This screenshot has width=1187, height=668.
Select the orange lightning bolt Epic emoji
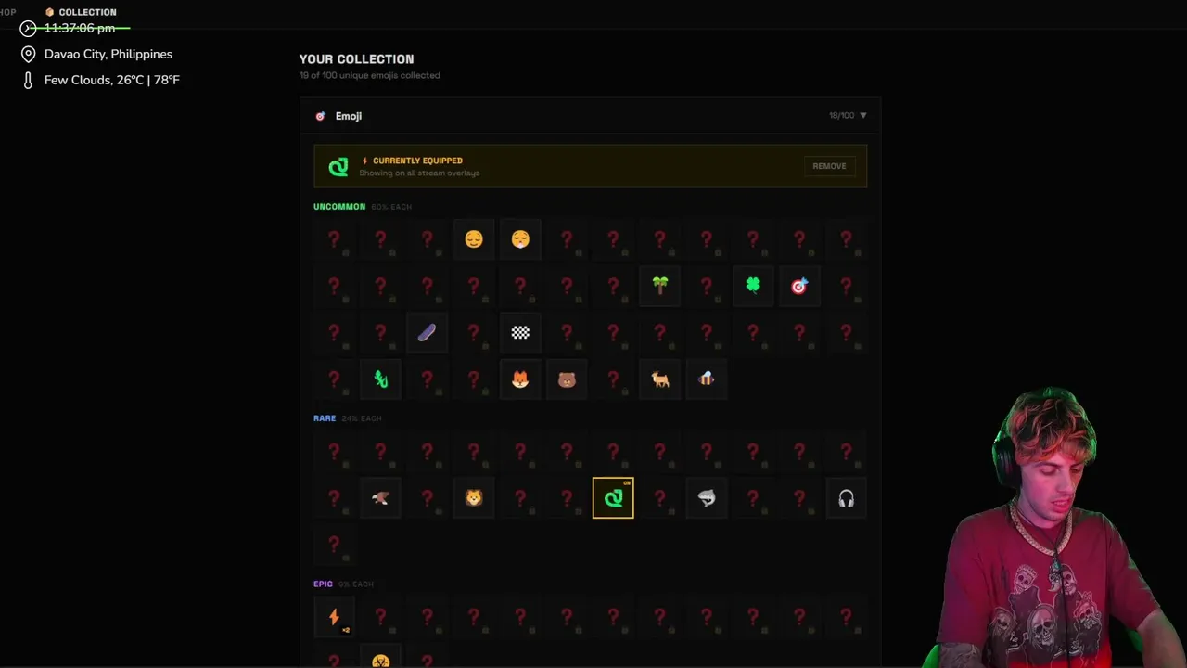334,617
